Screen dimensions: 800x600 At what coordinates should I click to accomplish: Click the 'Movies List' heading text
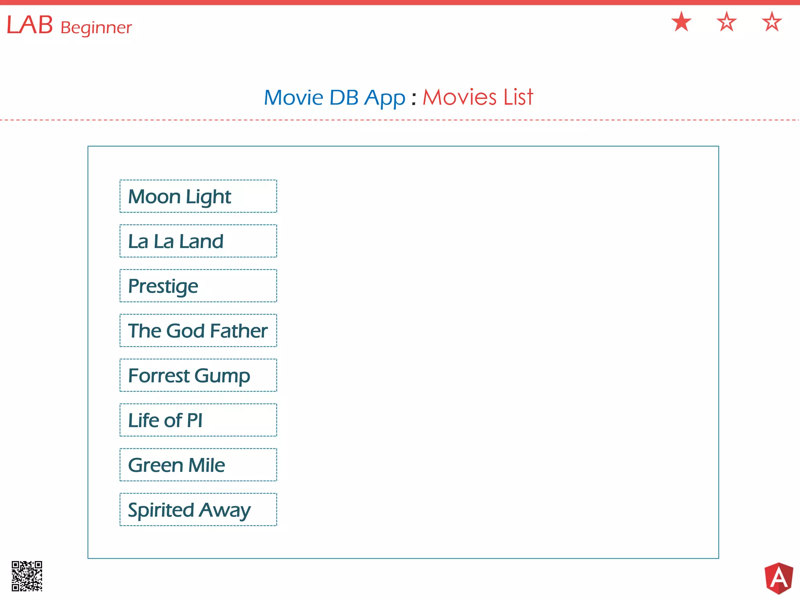pyautogui.click(x=478, y=97)
